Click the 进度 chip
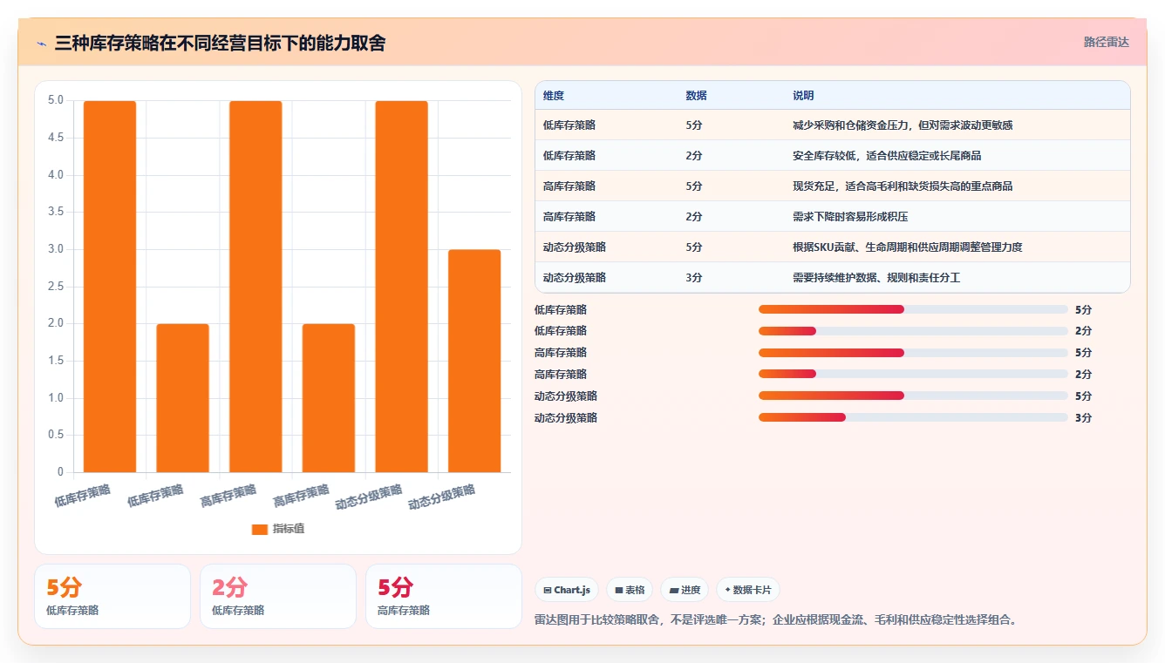Image resolution: width=1165 pixels, height=663 pixels. [685, 590]
